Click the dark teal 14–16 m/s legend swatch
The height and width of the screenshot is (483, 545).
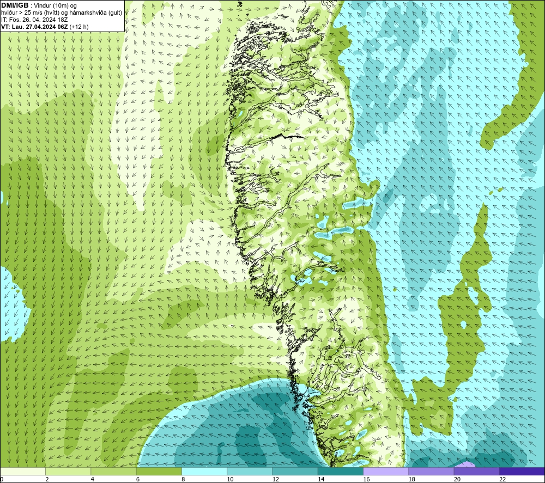[341, 471]
